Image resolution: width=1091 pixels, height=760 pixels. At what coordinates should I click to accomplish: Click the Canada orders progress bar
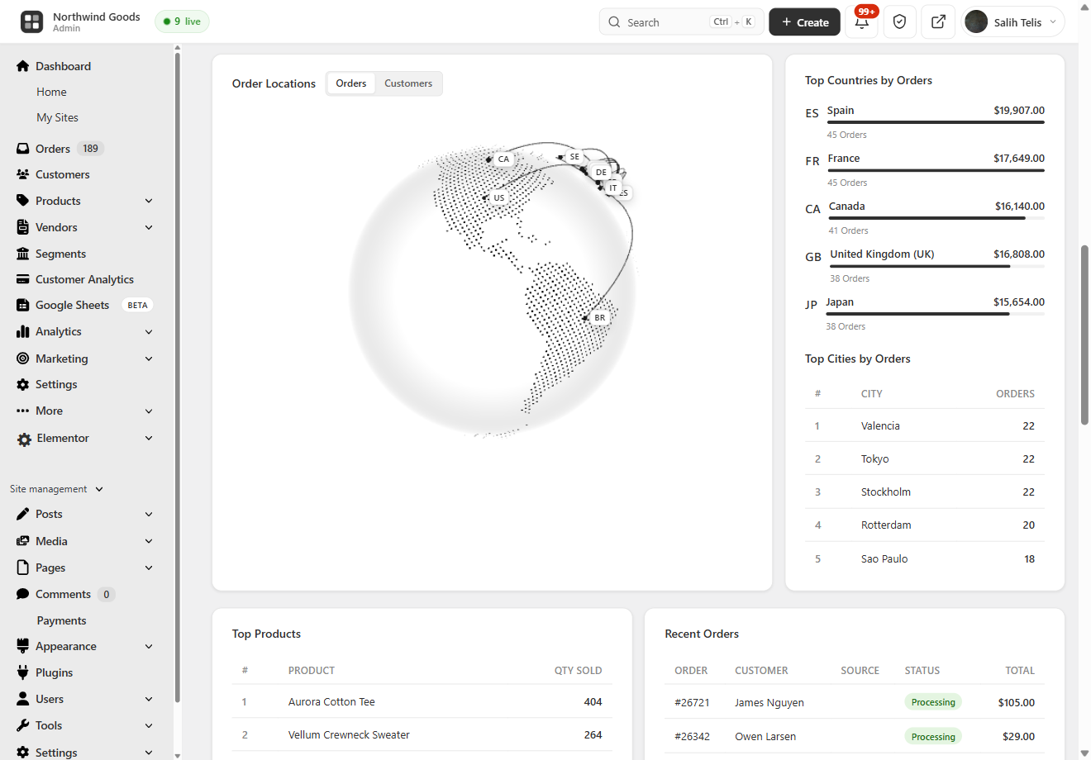point(936,218)
